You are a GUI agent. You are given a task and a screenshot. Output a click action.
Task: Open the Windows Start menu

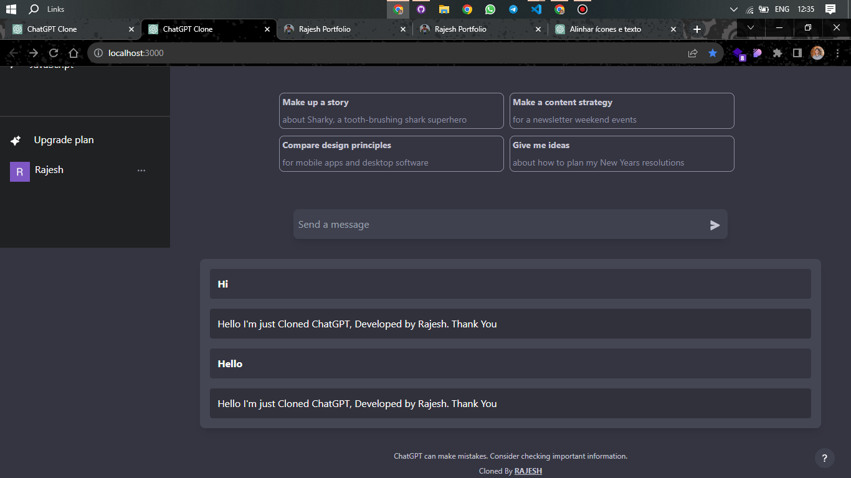[11, 9]
